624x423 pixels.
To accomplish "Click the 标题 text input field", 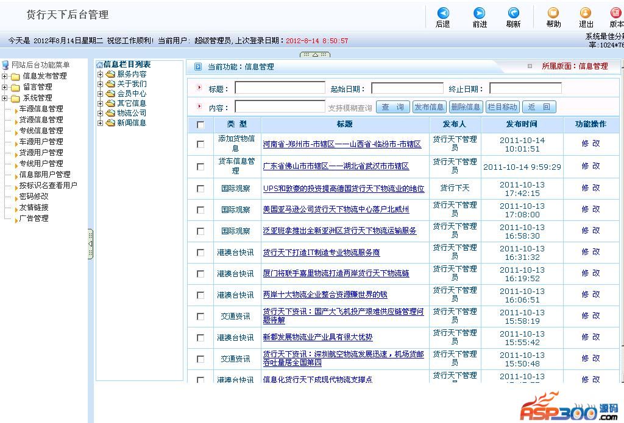I will pyautogui.click(x=280, y=88).
